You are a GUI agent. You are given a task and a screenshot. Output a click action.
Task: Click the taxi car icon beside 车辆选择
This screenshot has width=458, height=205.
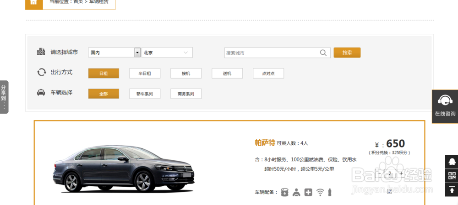(41, 93)
